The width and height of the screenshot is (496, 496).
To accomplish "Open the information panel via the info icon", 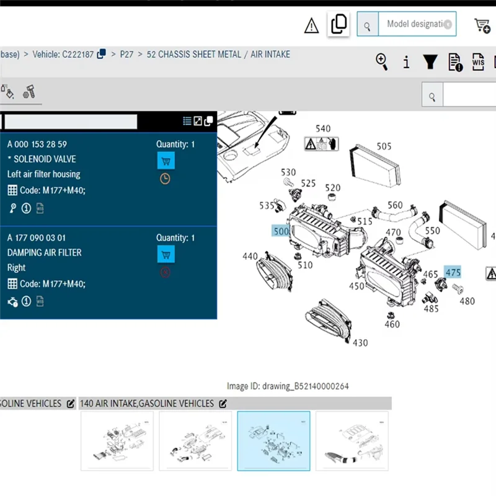I will pos(406,62).
